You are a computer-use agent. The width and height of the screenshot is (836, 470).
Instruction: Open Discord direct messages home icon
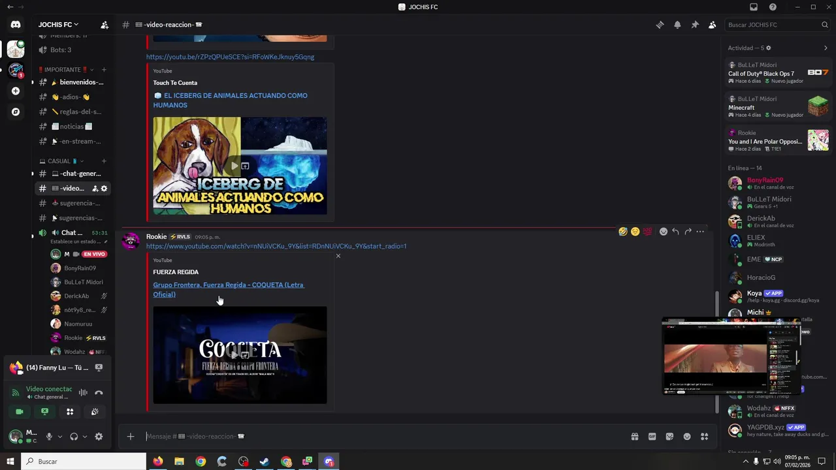click(16, 25)
